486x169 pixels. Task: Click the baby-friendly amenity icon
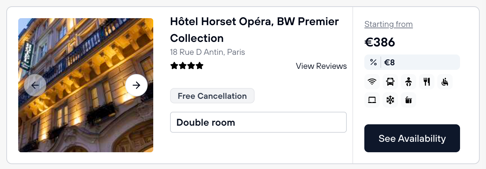(409, 82)
